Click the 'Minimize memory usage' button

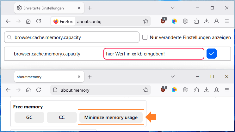(111, 118)
